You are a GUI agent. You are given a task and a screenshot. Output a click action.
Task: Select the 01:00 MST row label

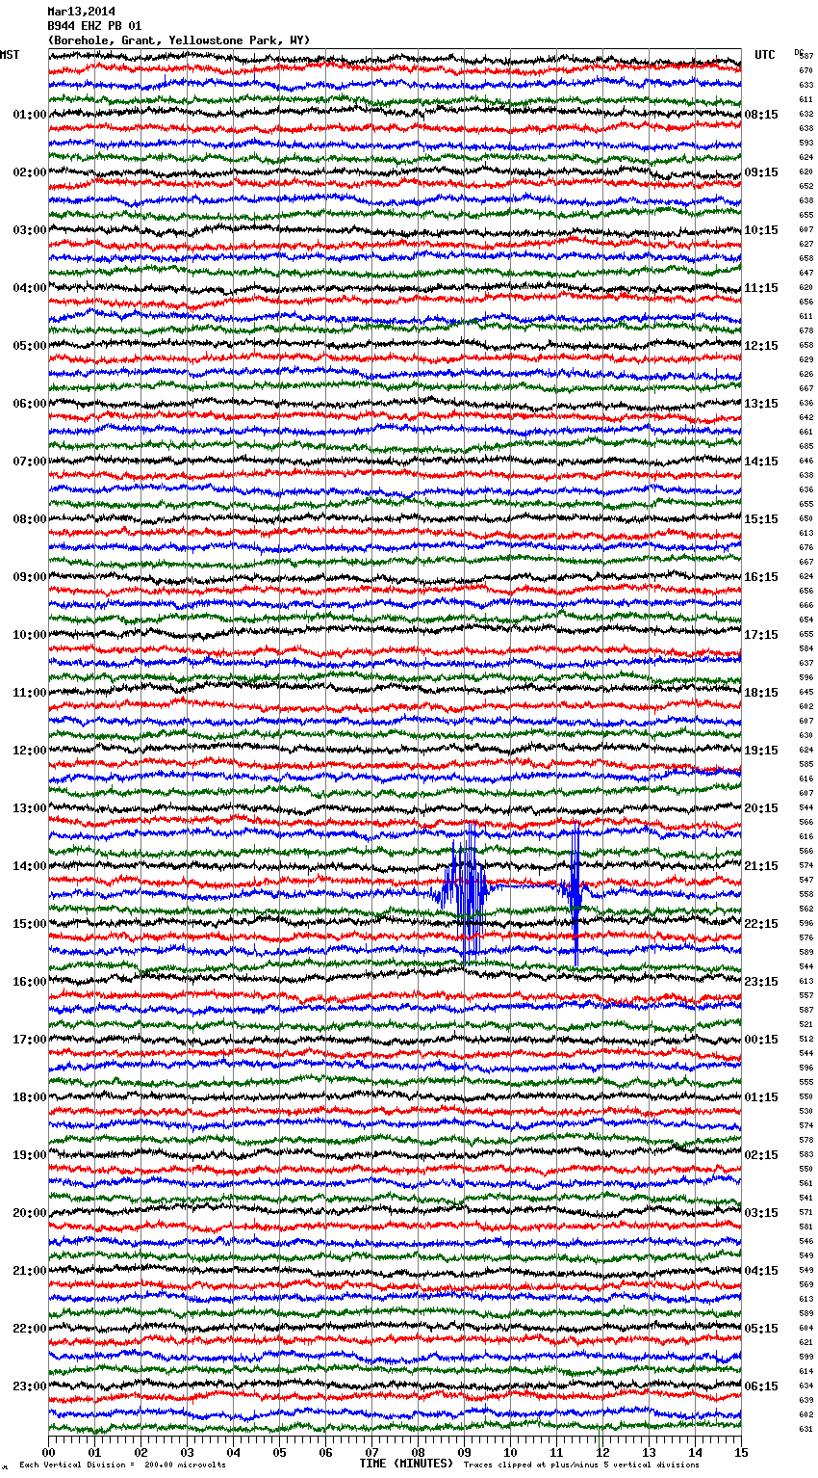click(x=29, y=115)
